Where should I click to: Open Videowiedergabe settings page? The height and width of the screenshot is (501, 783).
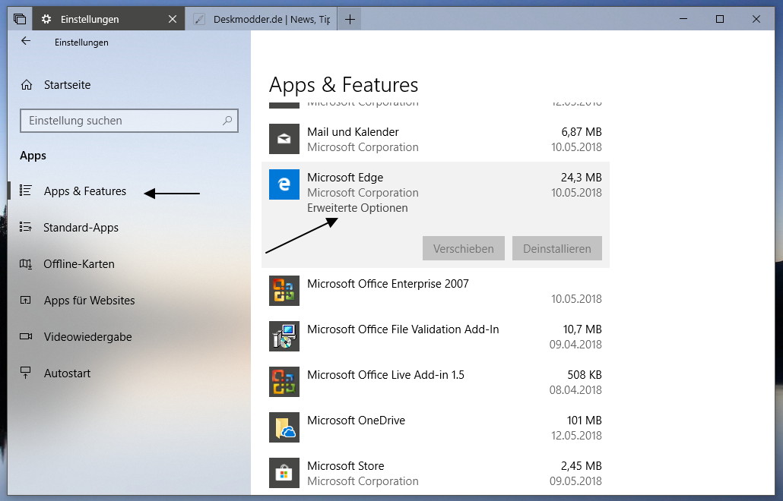click(x=88, y=336)
